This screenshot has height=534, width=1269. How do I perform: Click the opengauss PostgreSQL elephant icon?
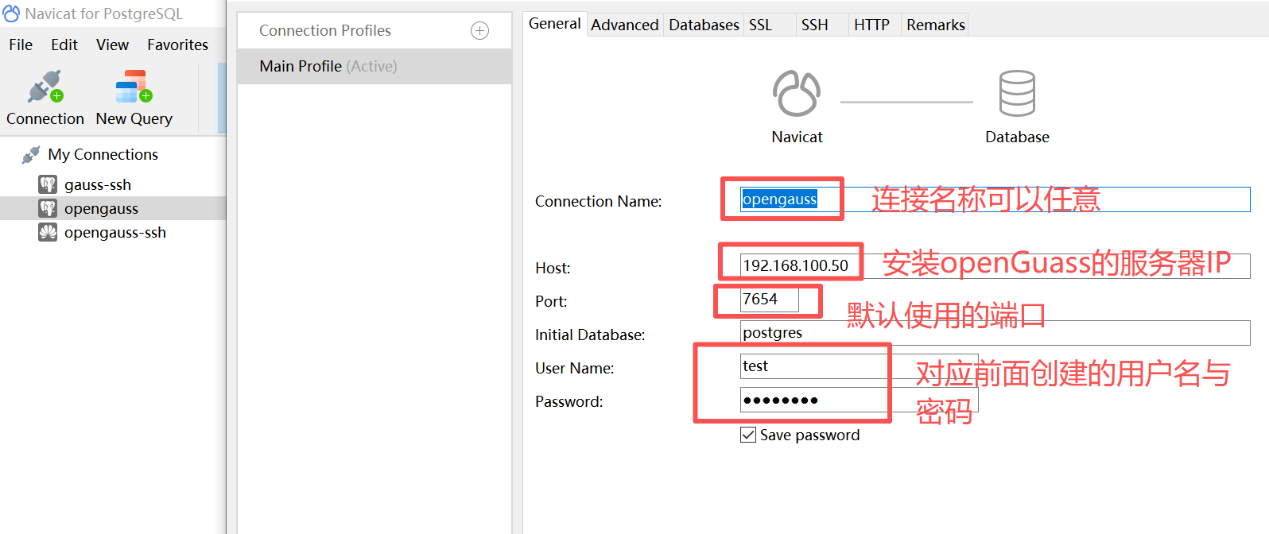pyautogui.click(x=48, y=208)
